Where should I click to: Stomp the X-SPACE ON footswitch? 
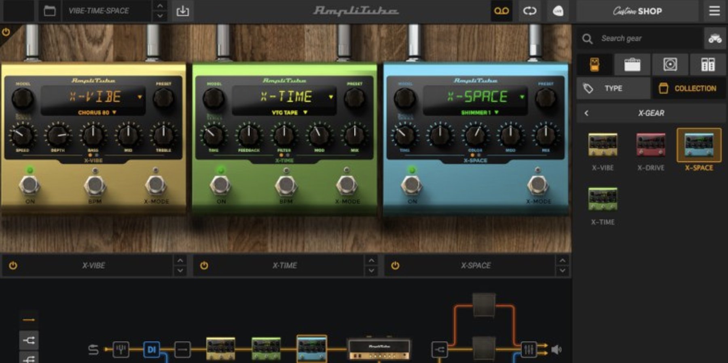coord(411,185)
